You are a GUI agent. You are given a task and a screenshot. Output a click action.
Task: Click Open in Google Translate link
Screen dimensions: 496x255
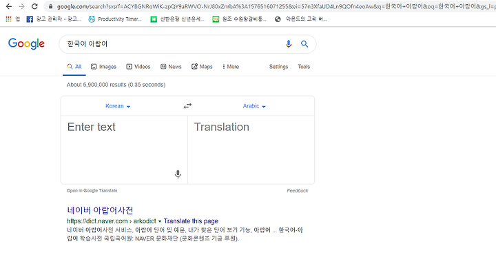[x=92, y=190]
